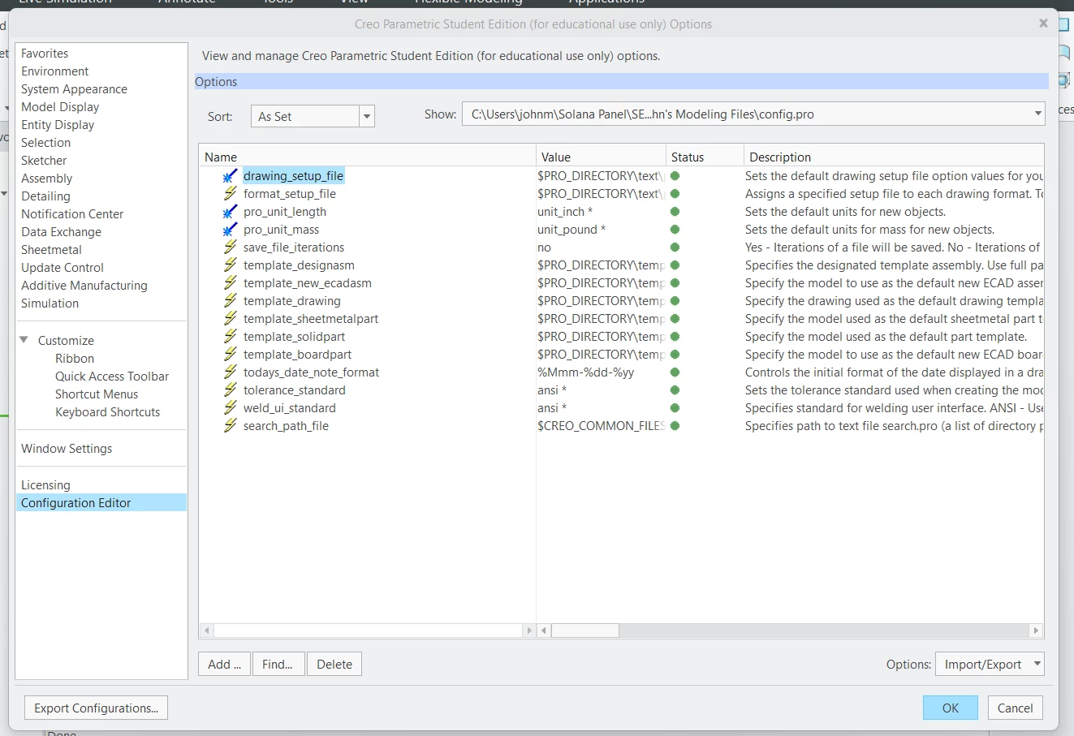Confirm with the OK button

pyautogui.click(x=951, y=708)
